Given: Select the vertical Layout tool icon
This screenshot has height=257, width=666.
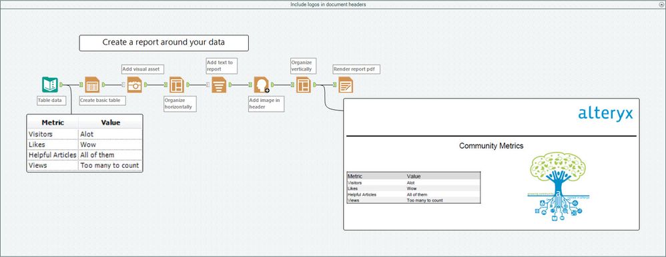Looking at the screenshot, I should tap(304, 85).
